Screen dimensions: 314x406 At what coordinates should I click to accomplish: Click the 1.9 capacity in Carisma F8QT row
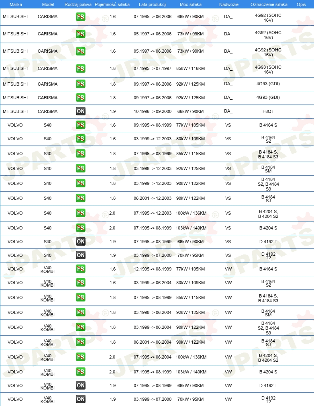point(112,111)
